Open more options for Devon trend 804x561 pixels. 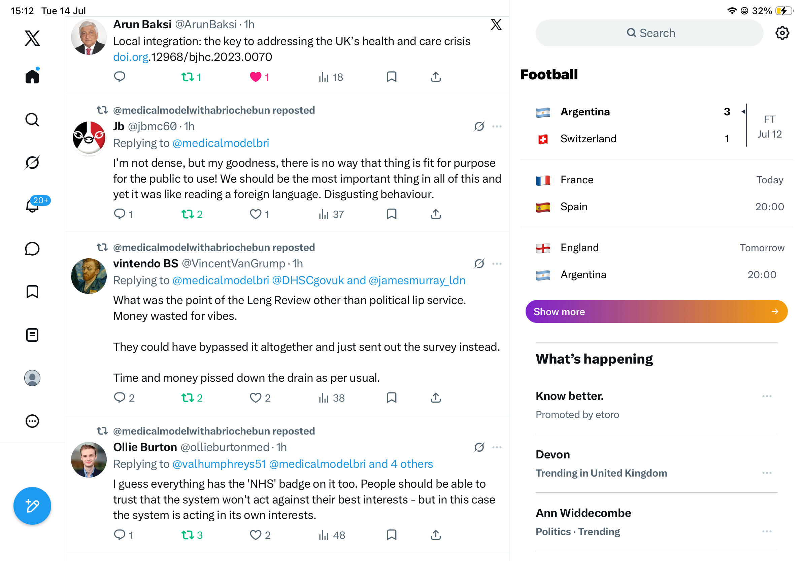point(767,473)
